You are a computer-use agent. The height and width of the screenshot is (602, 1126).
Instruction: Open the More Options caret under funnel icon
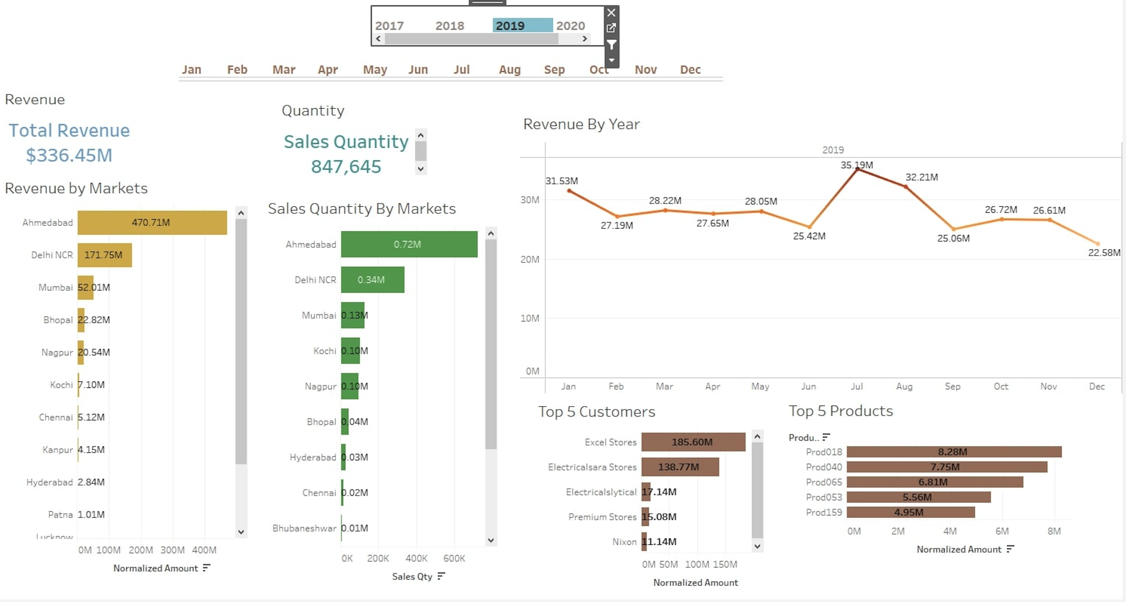pyautogui.click(x=611, y=60)
